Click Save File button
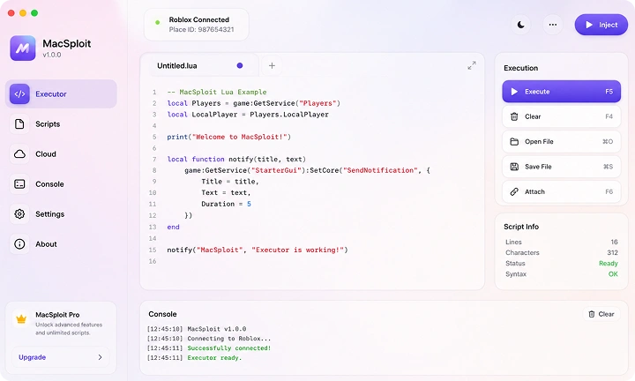The image size is (635, 381). tap(561, 167)
